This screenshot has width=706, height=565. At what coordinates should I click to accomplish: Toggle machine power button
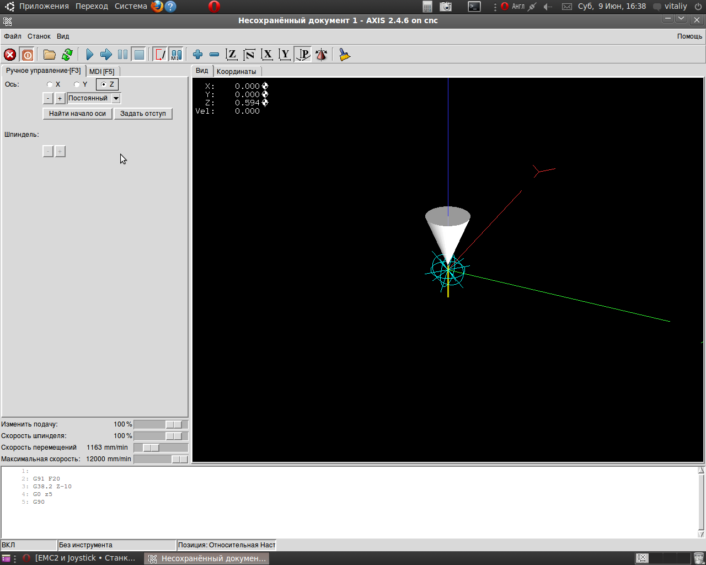point(27,55)
